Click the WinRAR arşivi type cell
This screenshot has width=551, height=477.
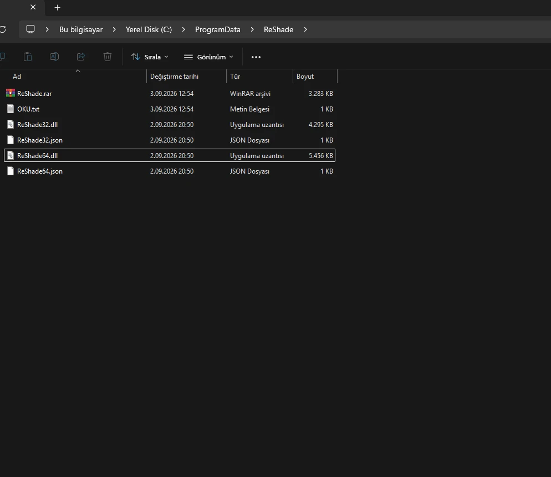click(x=250, y=94)
